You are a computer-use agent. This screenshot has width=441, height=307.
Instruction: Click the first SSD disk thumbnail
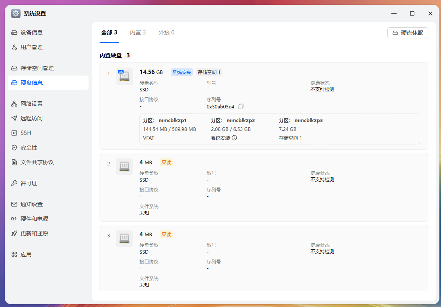(x=124, y=76)
